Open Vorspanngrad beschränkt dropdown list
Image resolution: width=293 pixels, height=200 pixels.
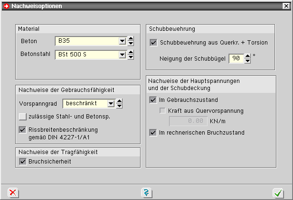click(x=111, y=103)
